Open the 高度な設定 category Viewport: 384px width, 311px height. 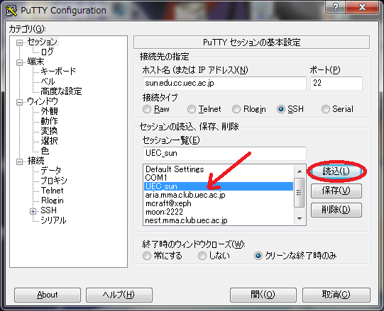[x=61, y=91]
